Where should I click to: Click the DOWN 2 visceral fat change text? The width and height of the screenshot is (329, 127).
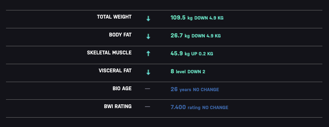click(196, 72)
